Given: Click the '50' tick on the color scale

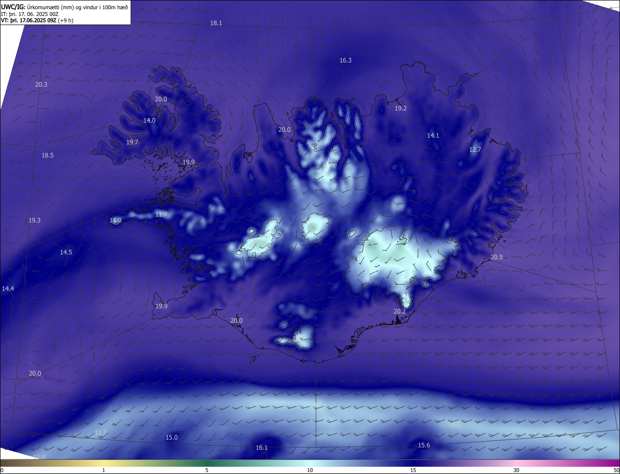Looking at the screenshot, I should pos(616,470).
